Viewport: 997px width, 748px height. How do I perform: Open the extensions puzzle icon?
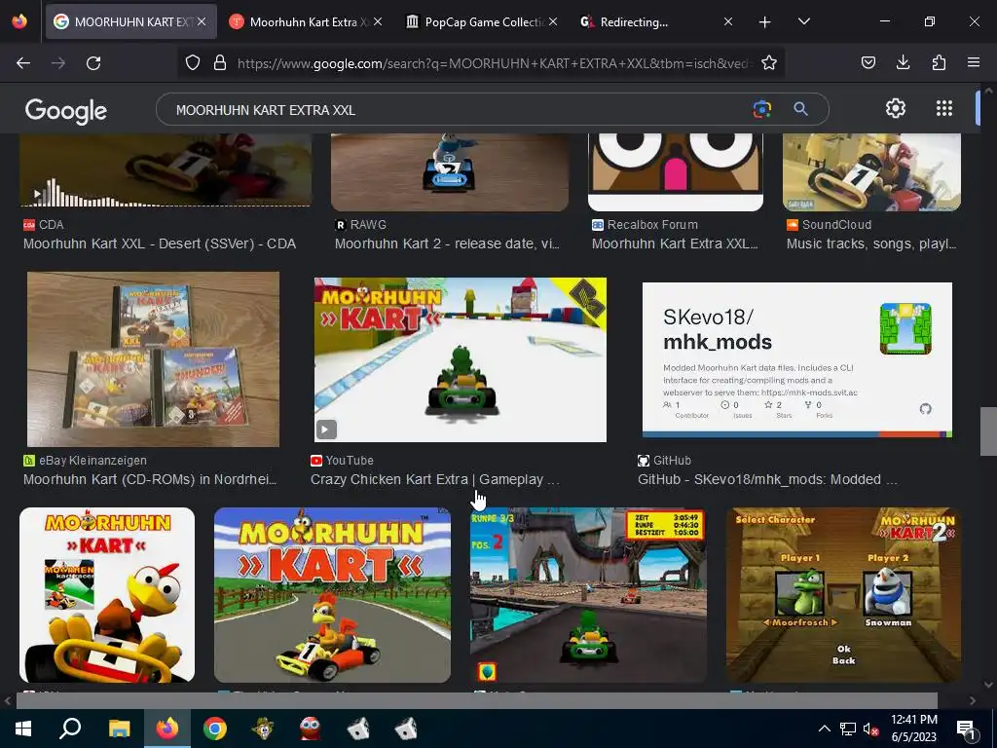[939, 62]
